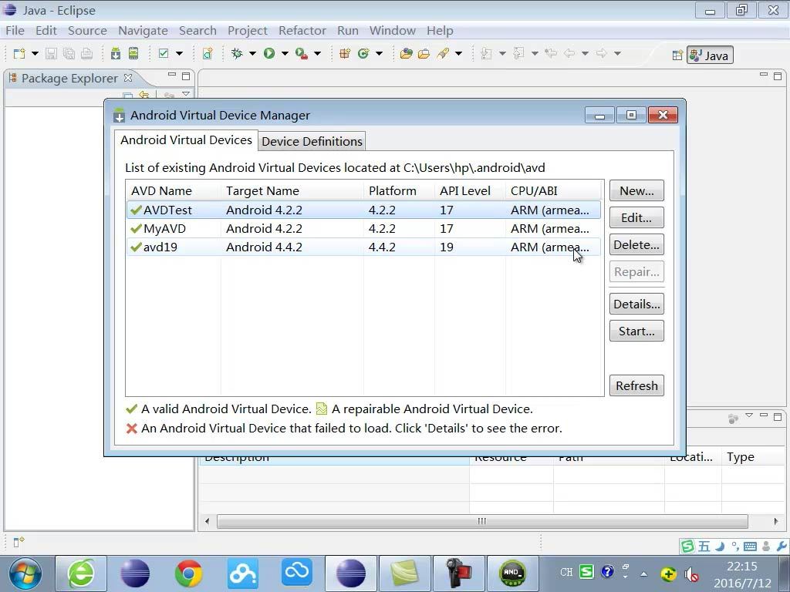790x592 pixels.
Task: Minimize the Package Explorer view
Action: coord(172,75)
